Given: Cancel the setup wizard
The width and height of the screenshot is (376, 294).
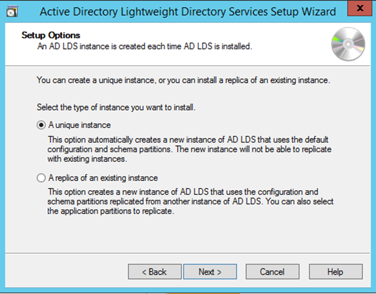Looking at the screenshot, I should 272,272.
